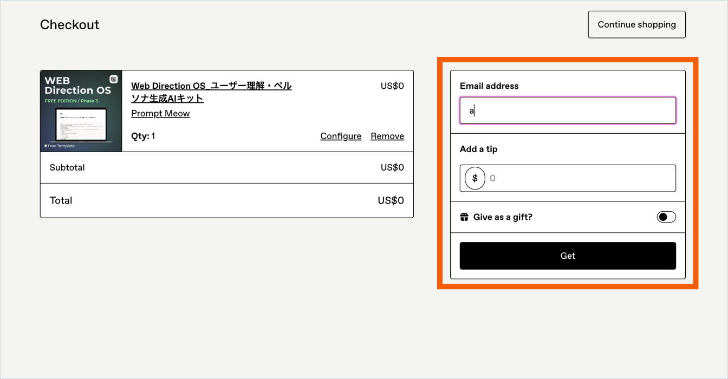Select the Web Direction OS product thumbnail
The height and width of the screenshot is (379, 728).
81,111
